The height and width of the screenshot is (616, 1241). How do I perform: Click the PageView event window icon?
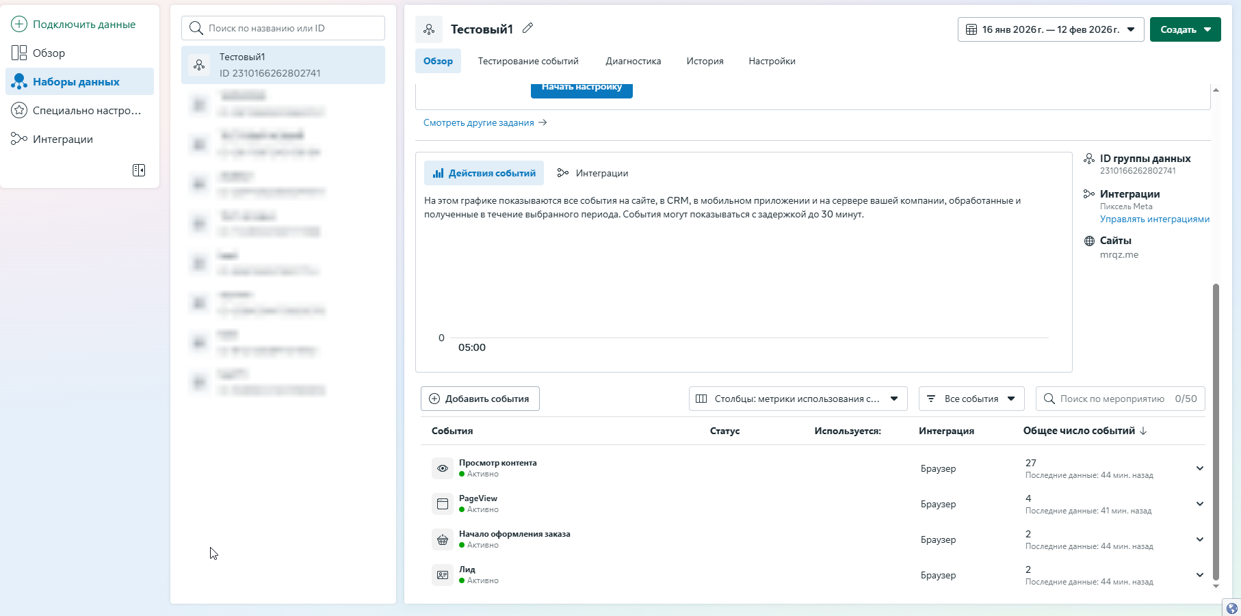coord(443,504)
